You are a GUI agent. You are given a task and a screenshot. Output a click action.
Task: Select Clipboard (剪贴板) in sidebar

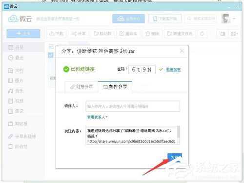23,124
